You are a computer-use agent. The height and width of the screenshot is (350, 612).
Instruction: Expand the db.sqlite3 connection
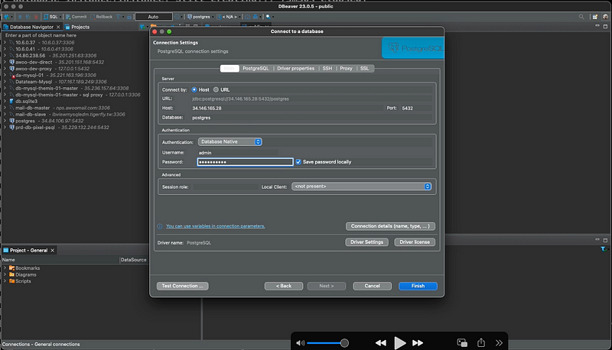5,102
